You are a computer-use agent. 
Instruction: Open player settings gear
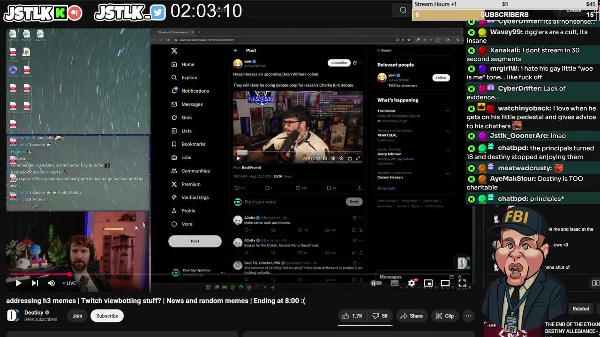412,283
